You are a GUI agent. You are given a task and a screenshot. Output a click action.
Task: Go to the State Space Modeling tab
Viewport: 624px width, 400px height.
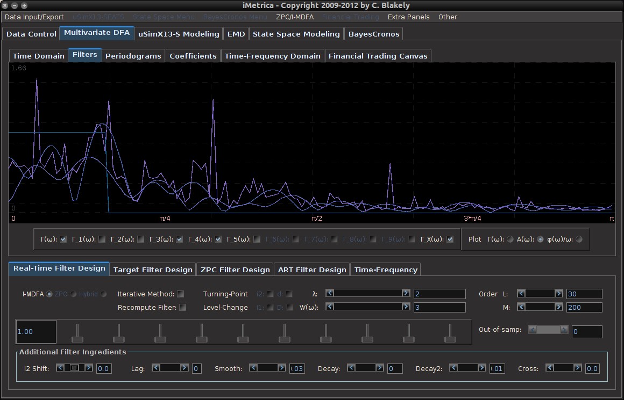(x=296, y=34)
